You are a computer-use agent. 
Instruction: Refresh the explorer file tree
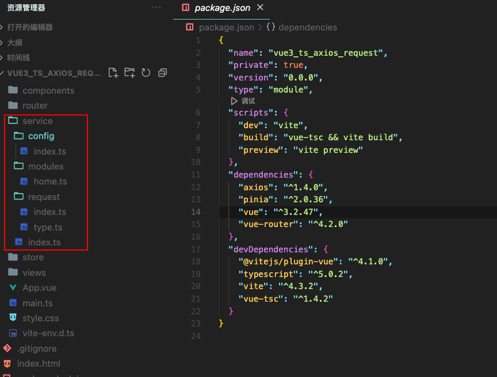pos(146,73)
